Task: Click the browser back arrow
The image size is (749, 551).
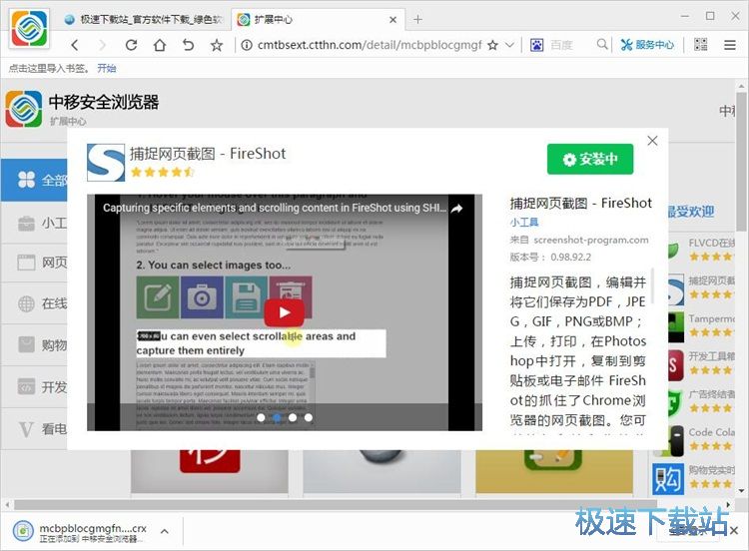Action: pyautogui.click(x=75, y=45)
